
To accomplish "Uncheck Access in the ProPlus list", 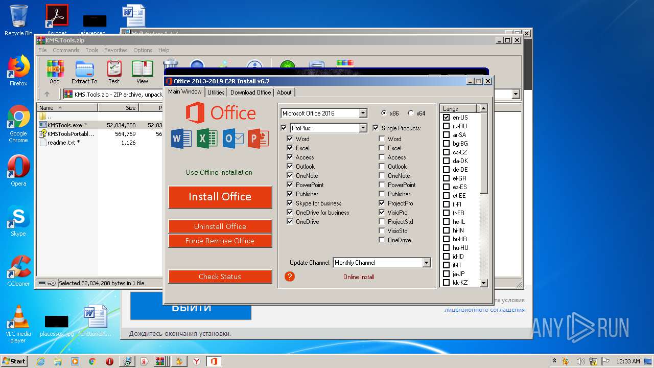I will (290, 157).
